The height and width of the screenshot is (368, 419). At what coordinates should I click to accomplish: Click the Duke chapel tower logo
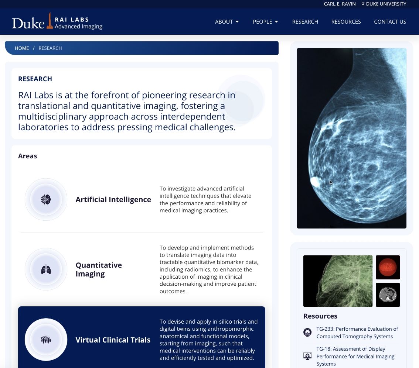(50, 21)
